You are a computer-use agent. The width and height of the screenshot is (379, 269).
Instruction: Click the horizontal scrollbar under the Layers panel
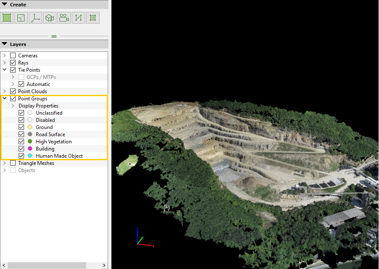pos(46,265)
